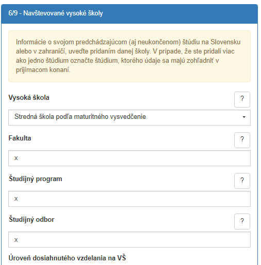Click 'Úroveň dosiahnutého vzdelania na VŠ' label
The height and width of the screenshot is (265, 261).
pos(67,258)
